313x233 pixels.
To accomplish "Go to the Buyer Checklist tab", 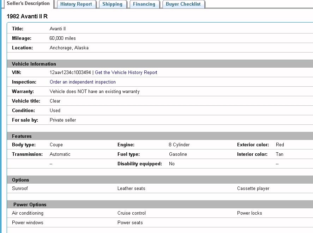I will (183, 4).
